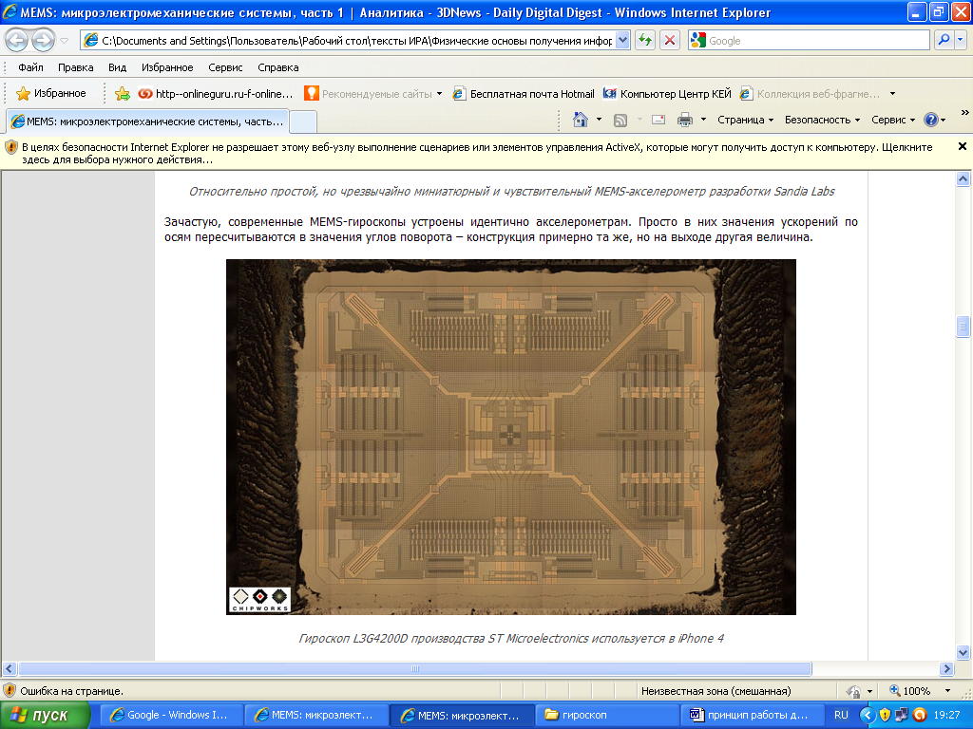Expand the home page dropdown arrow
Viewport: 973px width, 729px height.
599,120
